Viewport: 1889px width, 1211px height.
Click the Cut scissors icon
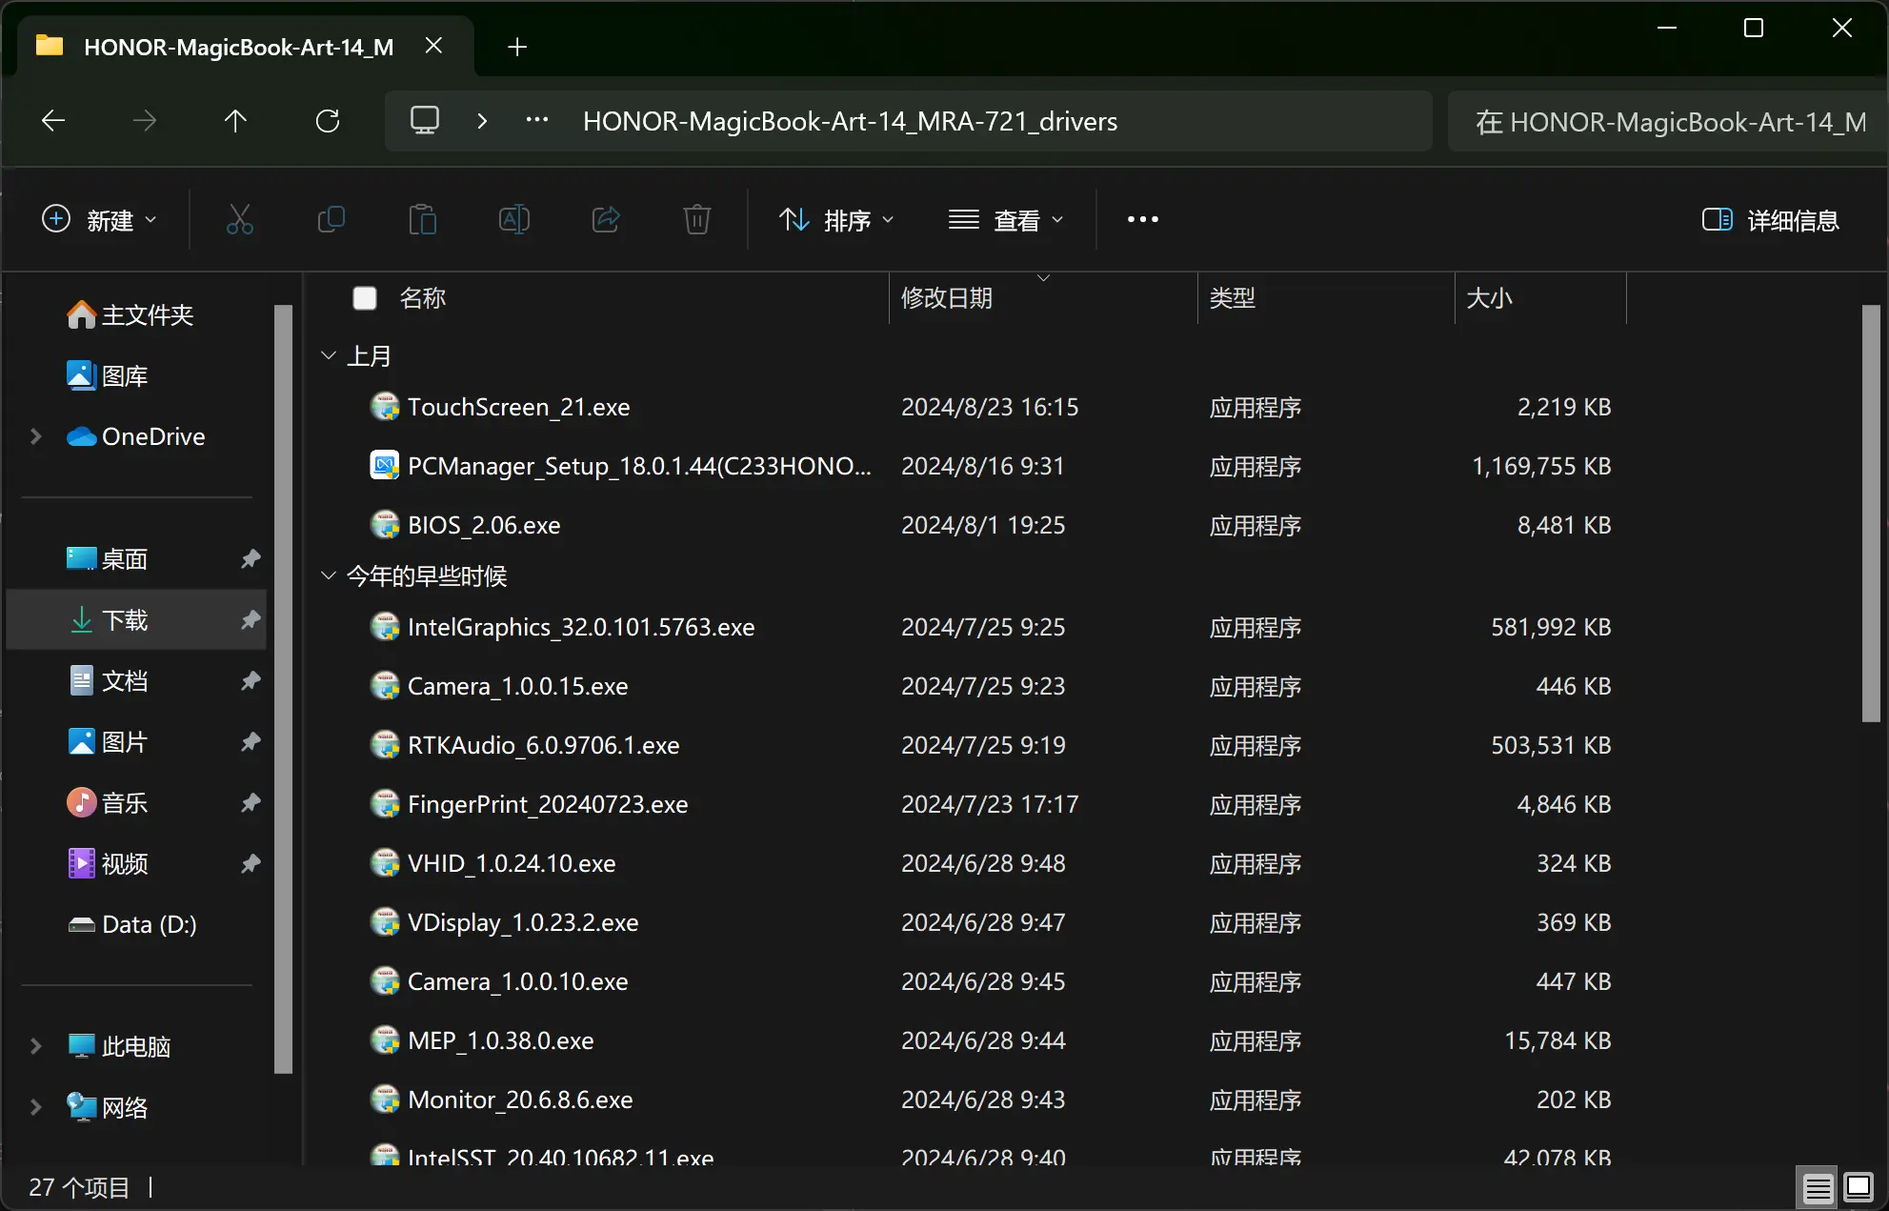pyautogui.click(x=240, y=220)
